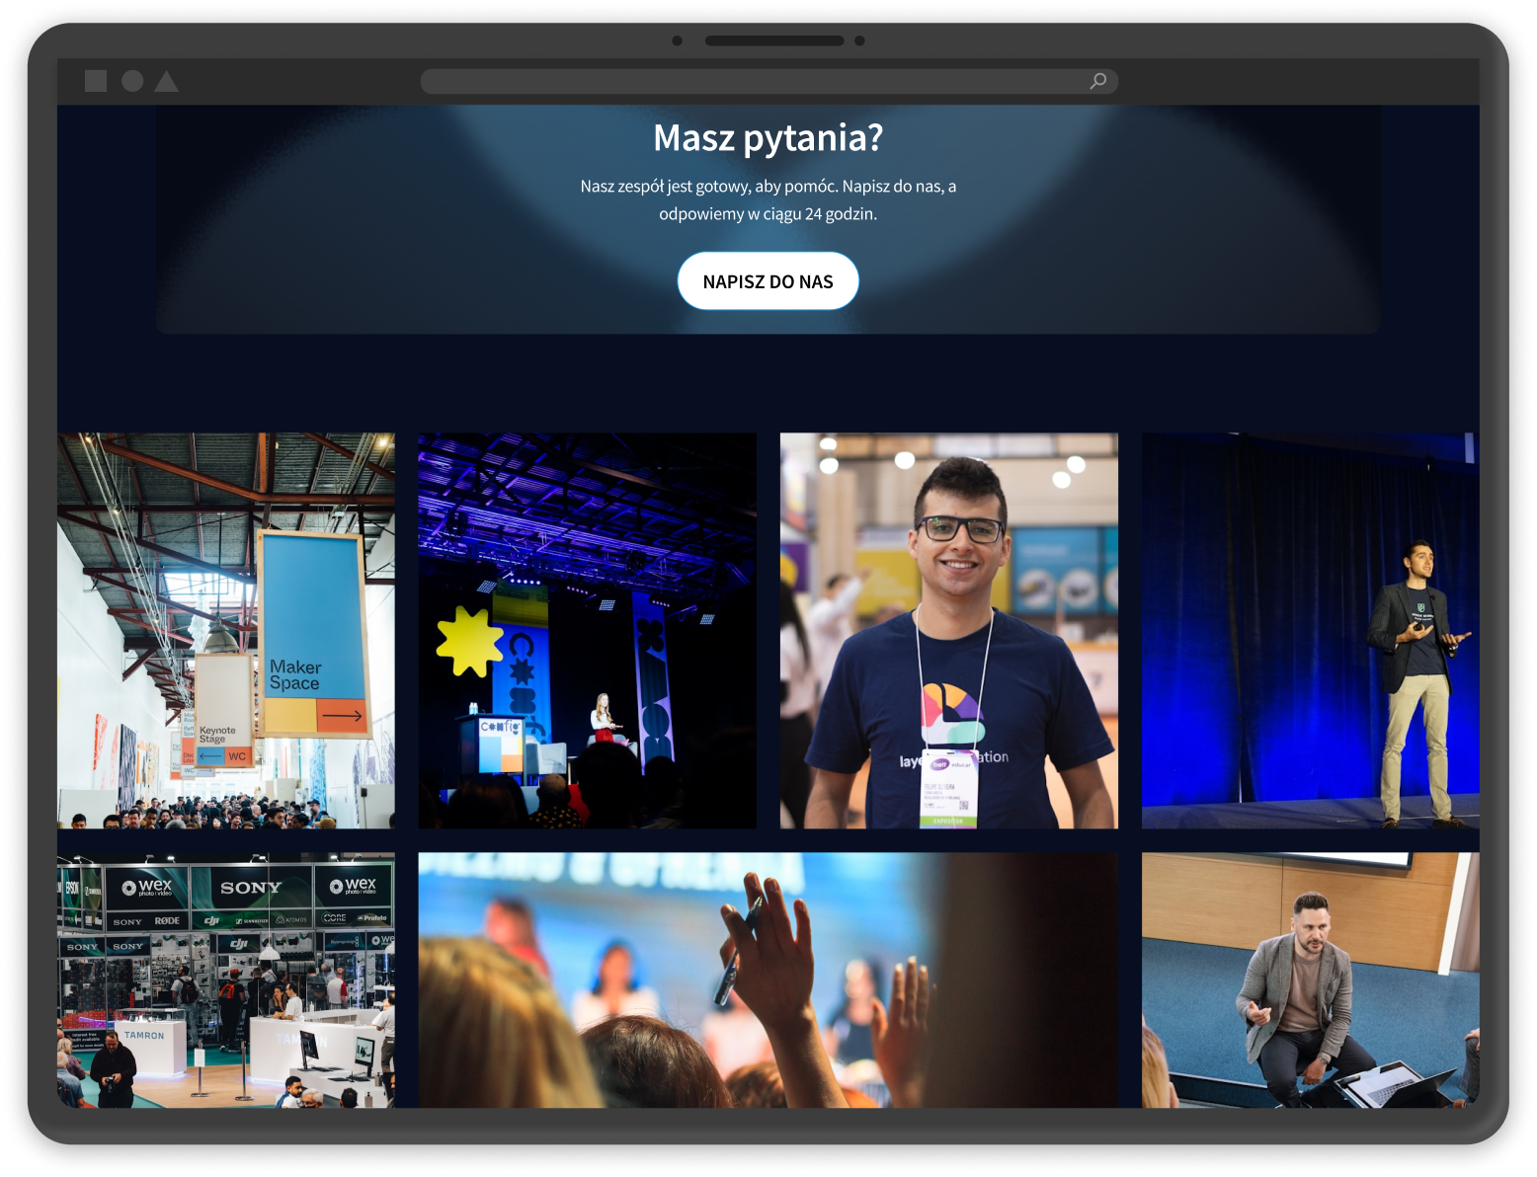
Task: Open the Sony and Wex expo booth photo
Action: point(226,980)
